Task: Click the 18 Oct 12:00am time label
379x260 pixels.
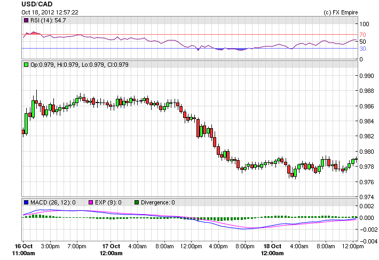Action: [272, 250]
